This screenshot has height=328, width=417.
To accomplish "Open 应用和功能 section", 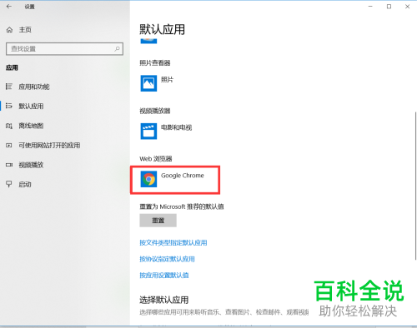I will 34,87.
